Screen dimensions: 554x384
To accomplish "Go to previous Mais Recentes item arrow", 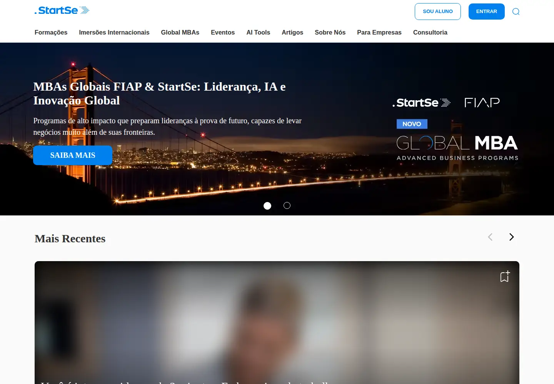I will [490, 237].
